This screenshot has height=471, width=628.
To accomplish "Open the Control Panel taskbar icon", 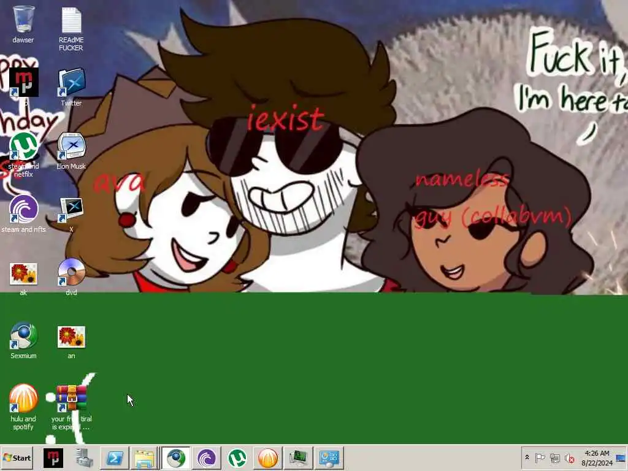I will (x=329, y=458).
